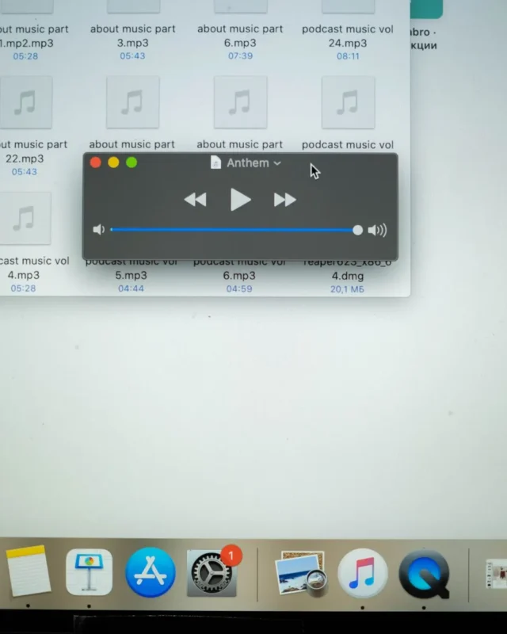
Task: Fast-forward the Anthem track
Action: (285, 200)
